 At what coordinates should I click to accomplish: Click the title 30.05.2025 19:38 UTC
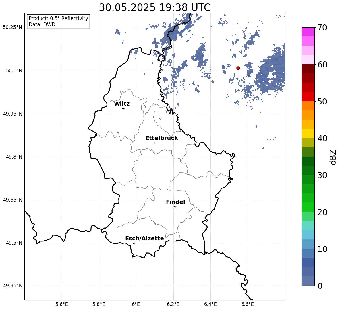click(x=155, y=7)
